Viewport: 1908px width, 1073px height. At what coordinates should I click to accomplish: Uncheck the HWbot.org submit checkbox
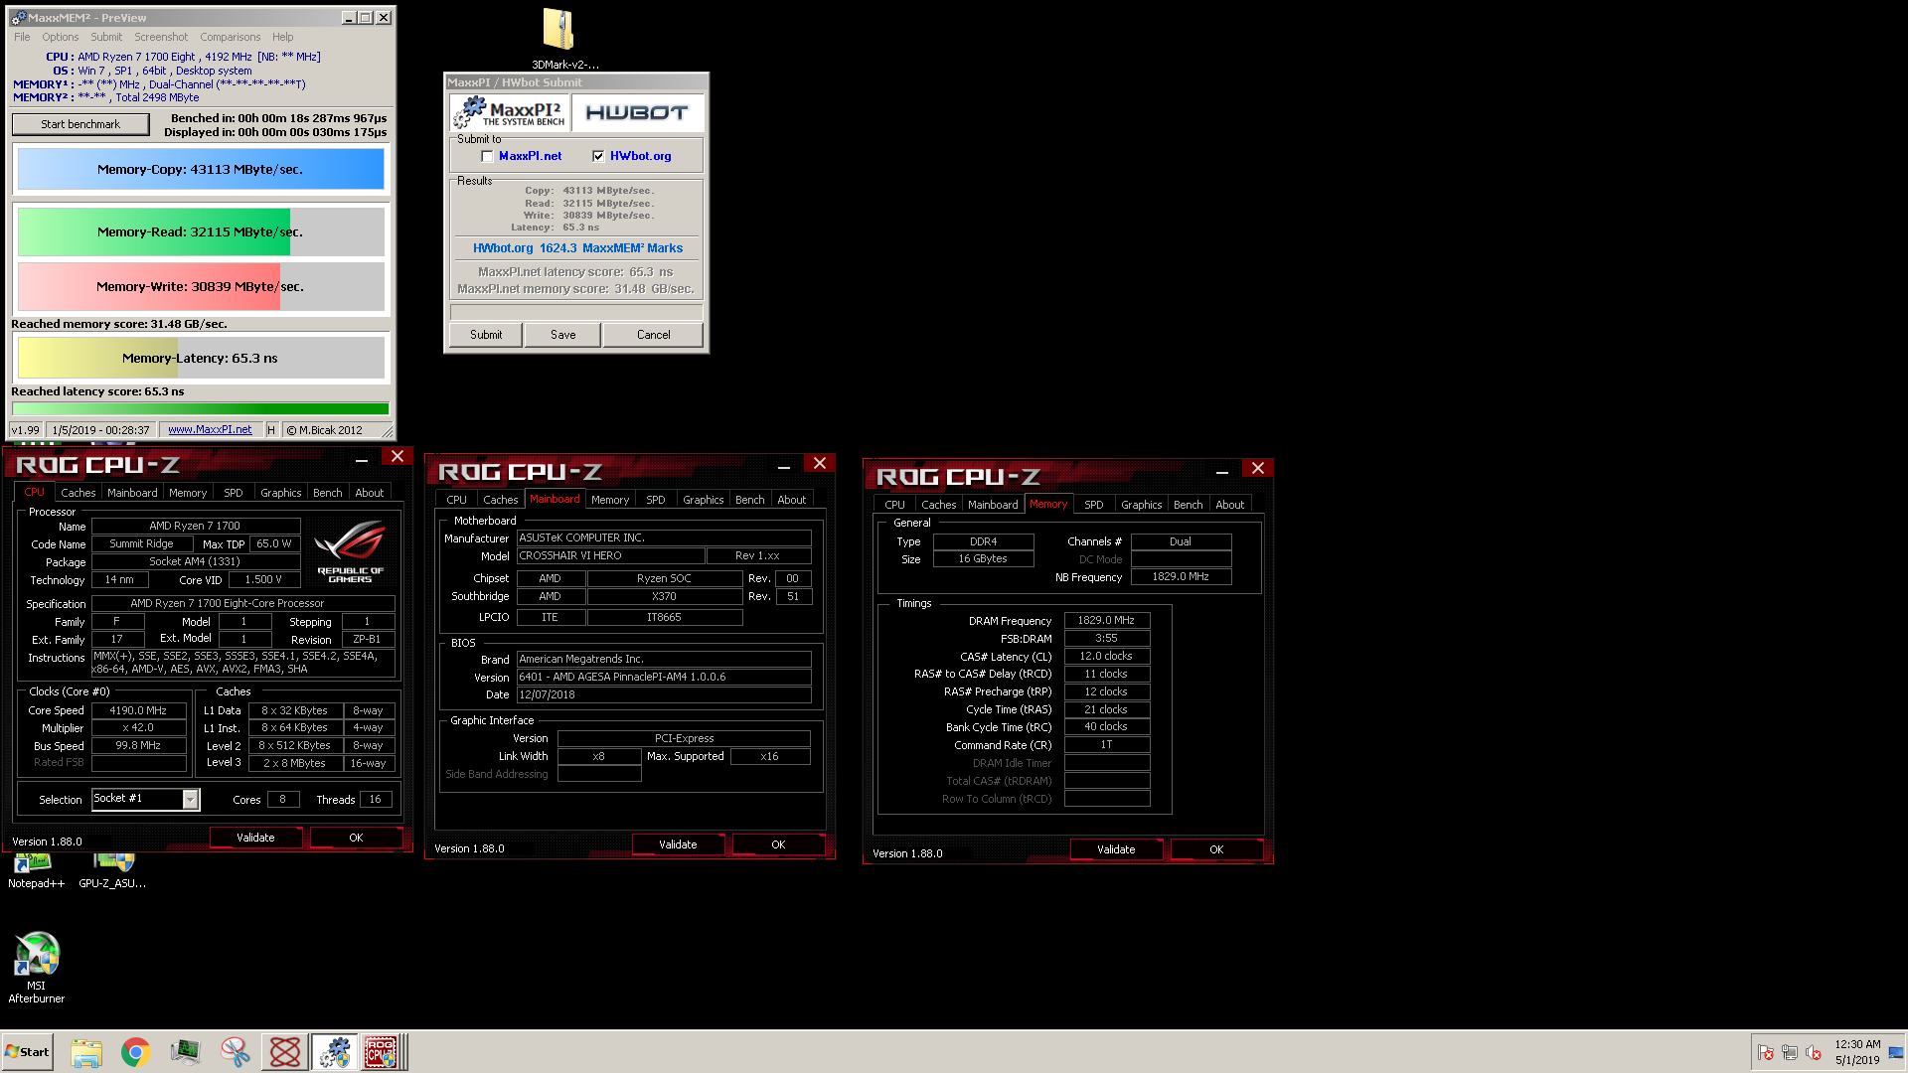598,156
